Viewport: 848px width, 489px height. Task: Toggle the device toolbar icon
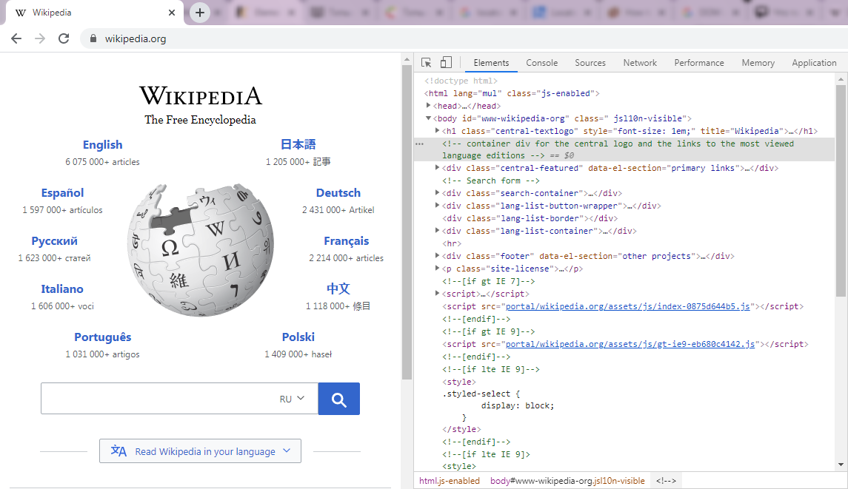(446, 63)
